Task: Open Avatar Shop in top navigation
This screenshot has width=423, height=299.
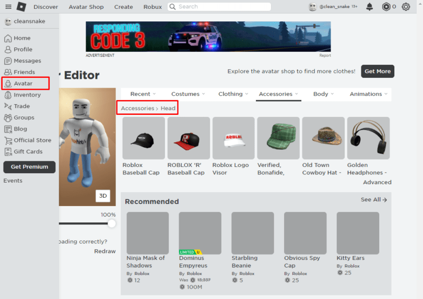Action: click(86, 7)
